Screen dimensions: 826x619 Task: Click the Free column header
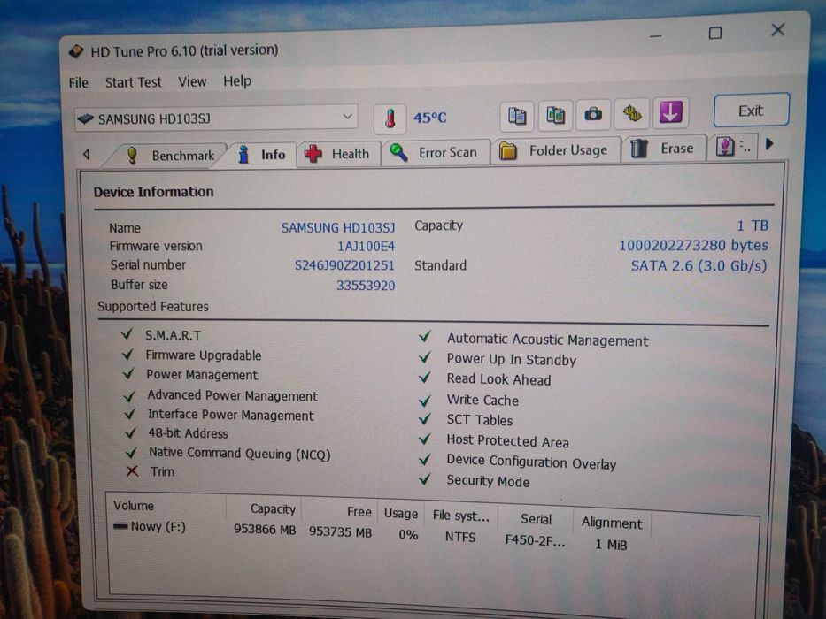[359, 512]
